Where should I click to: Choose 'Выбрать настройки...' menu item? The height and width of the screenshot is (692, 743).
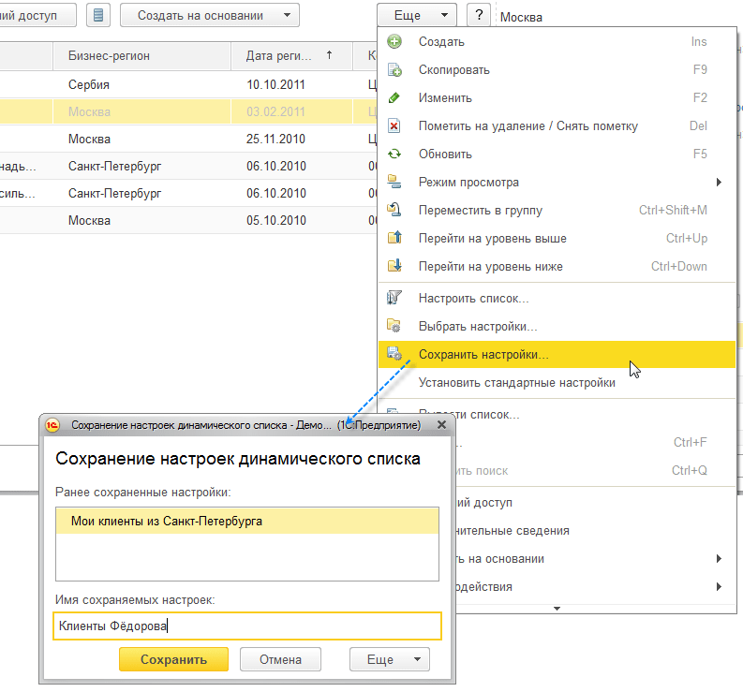(x=557, y=326)
